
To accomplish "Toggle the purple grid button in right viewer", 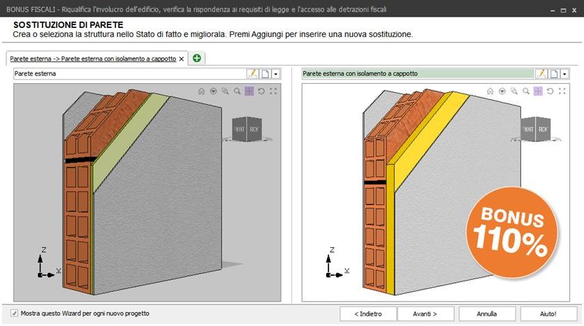I will (x=538, y=91).
